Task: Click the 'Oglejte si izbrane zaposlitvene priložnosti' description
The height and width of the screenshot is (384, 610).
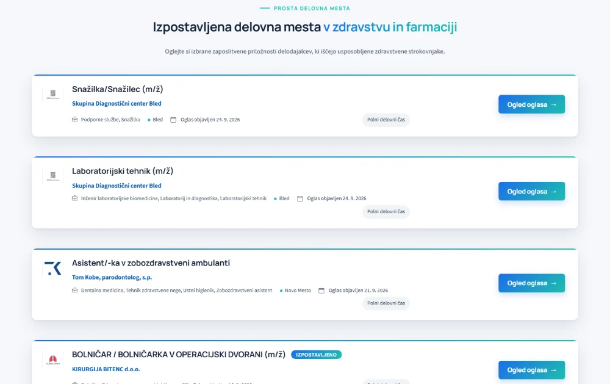Action: pos(305,51)
